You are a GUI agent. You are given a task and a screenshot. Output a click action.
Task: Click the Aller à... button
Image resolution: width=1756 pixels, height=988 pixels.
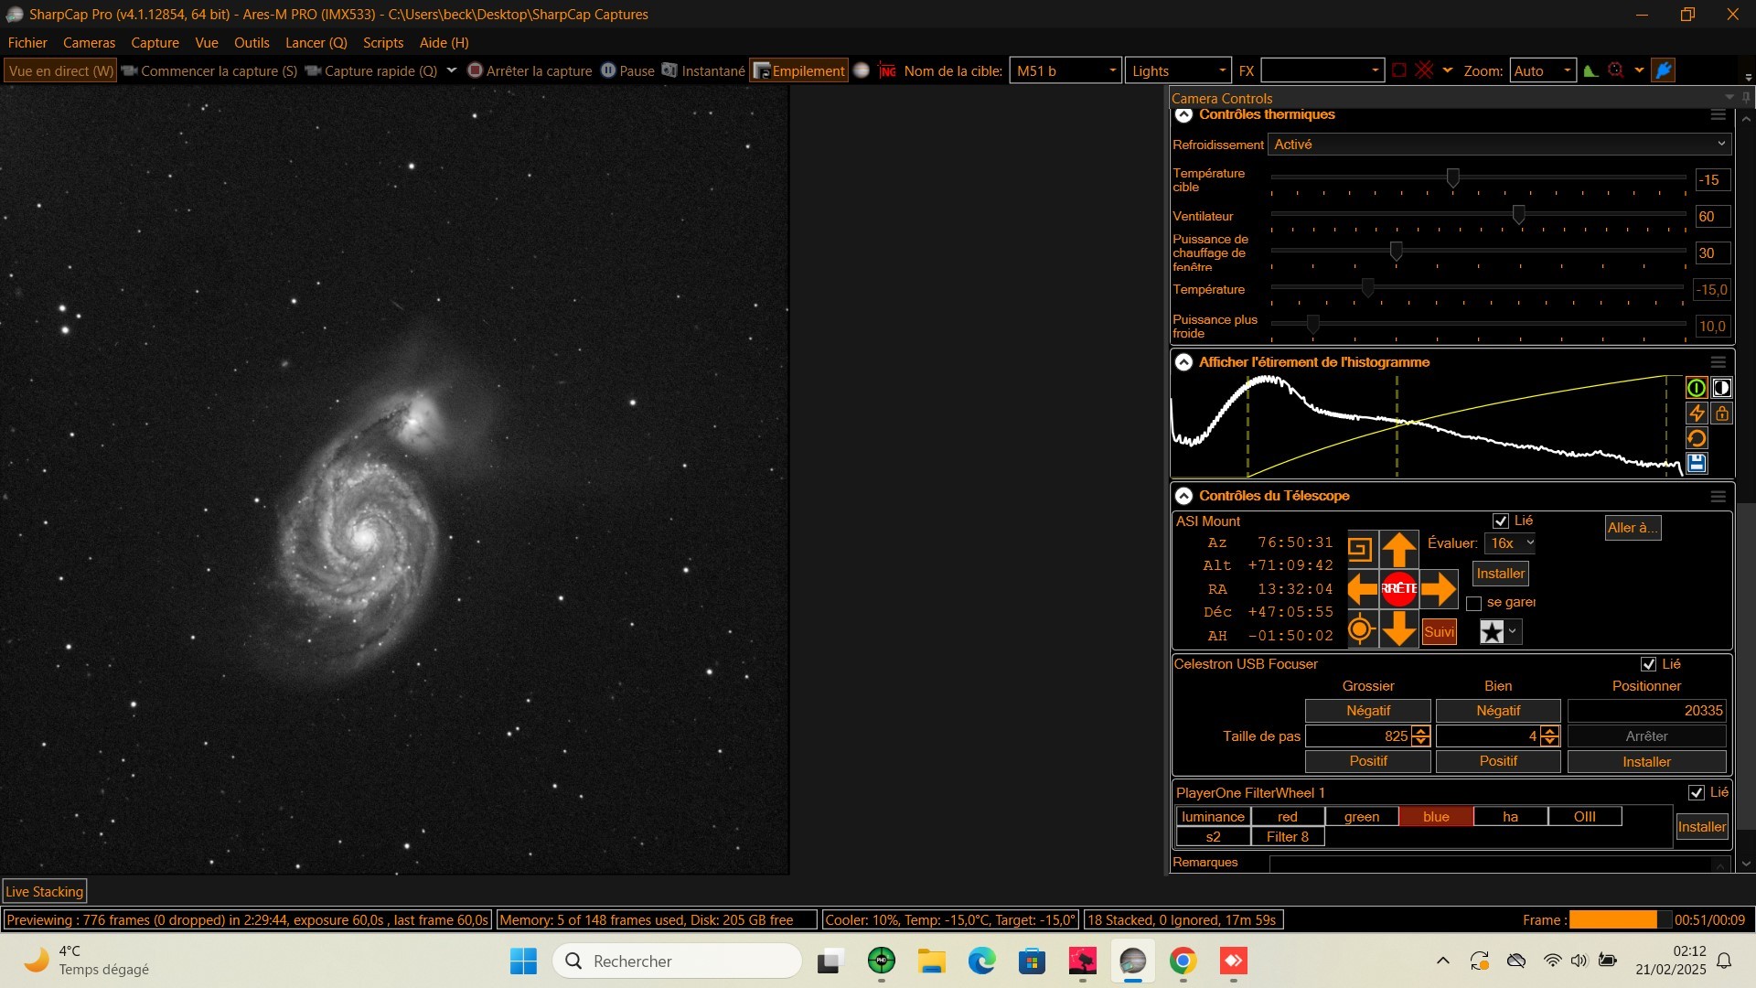[1633, 528]
